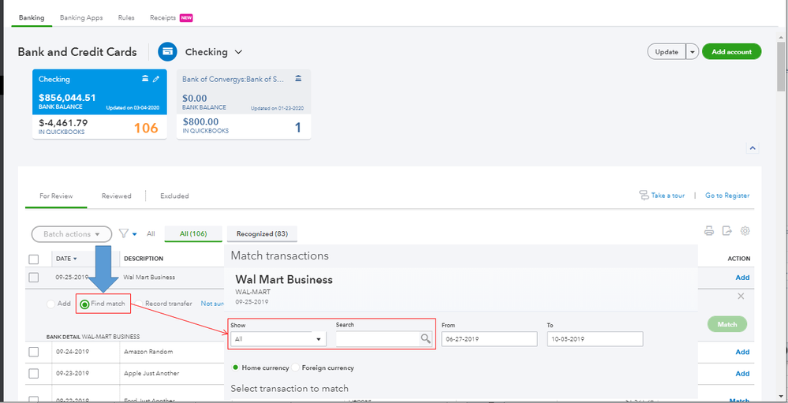Screen dimensions: 788x403
Task: Expand the Update button dropdown arrow
Action: tap(692, 52)
